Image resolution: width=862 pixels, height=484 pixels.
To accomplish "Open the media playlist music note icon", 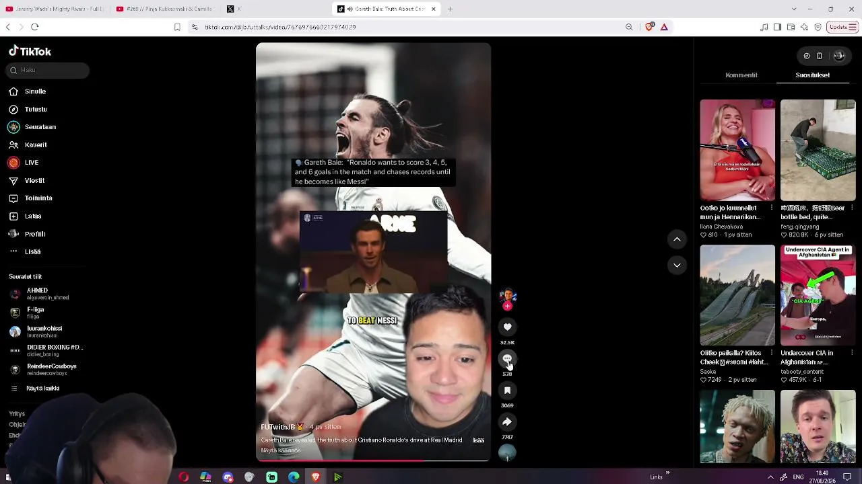I will tap(764, 27).
